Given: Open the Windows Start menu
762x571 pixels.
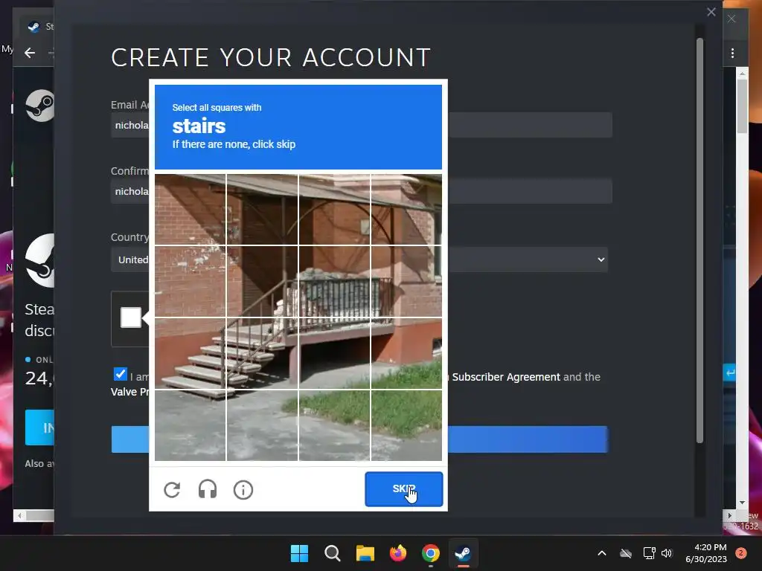Looking at the screenshot, I should pyautogui.click(x=299, y=553).
